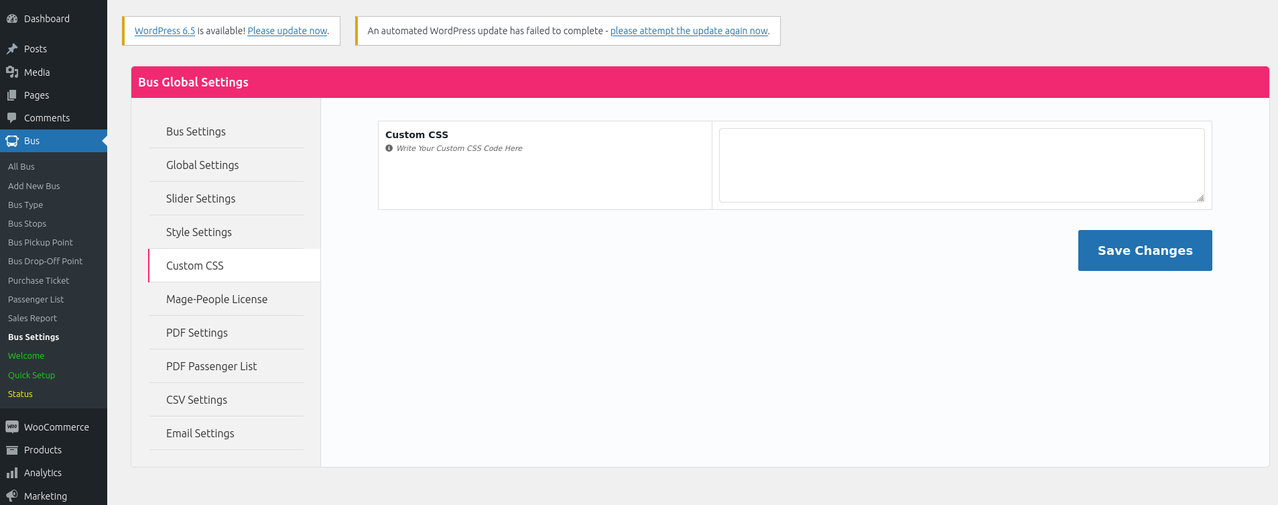The height and width of the screenshot is (505, 1278).
Task: Open the PDF Passenger List tab
Action: point(227,366)
